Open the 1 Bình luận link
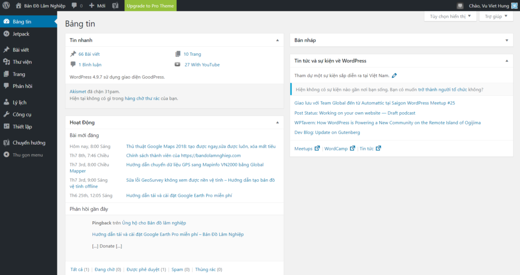The height and width of the screenshot is (275, 520). point(90,64)
